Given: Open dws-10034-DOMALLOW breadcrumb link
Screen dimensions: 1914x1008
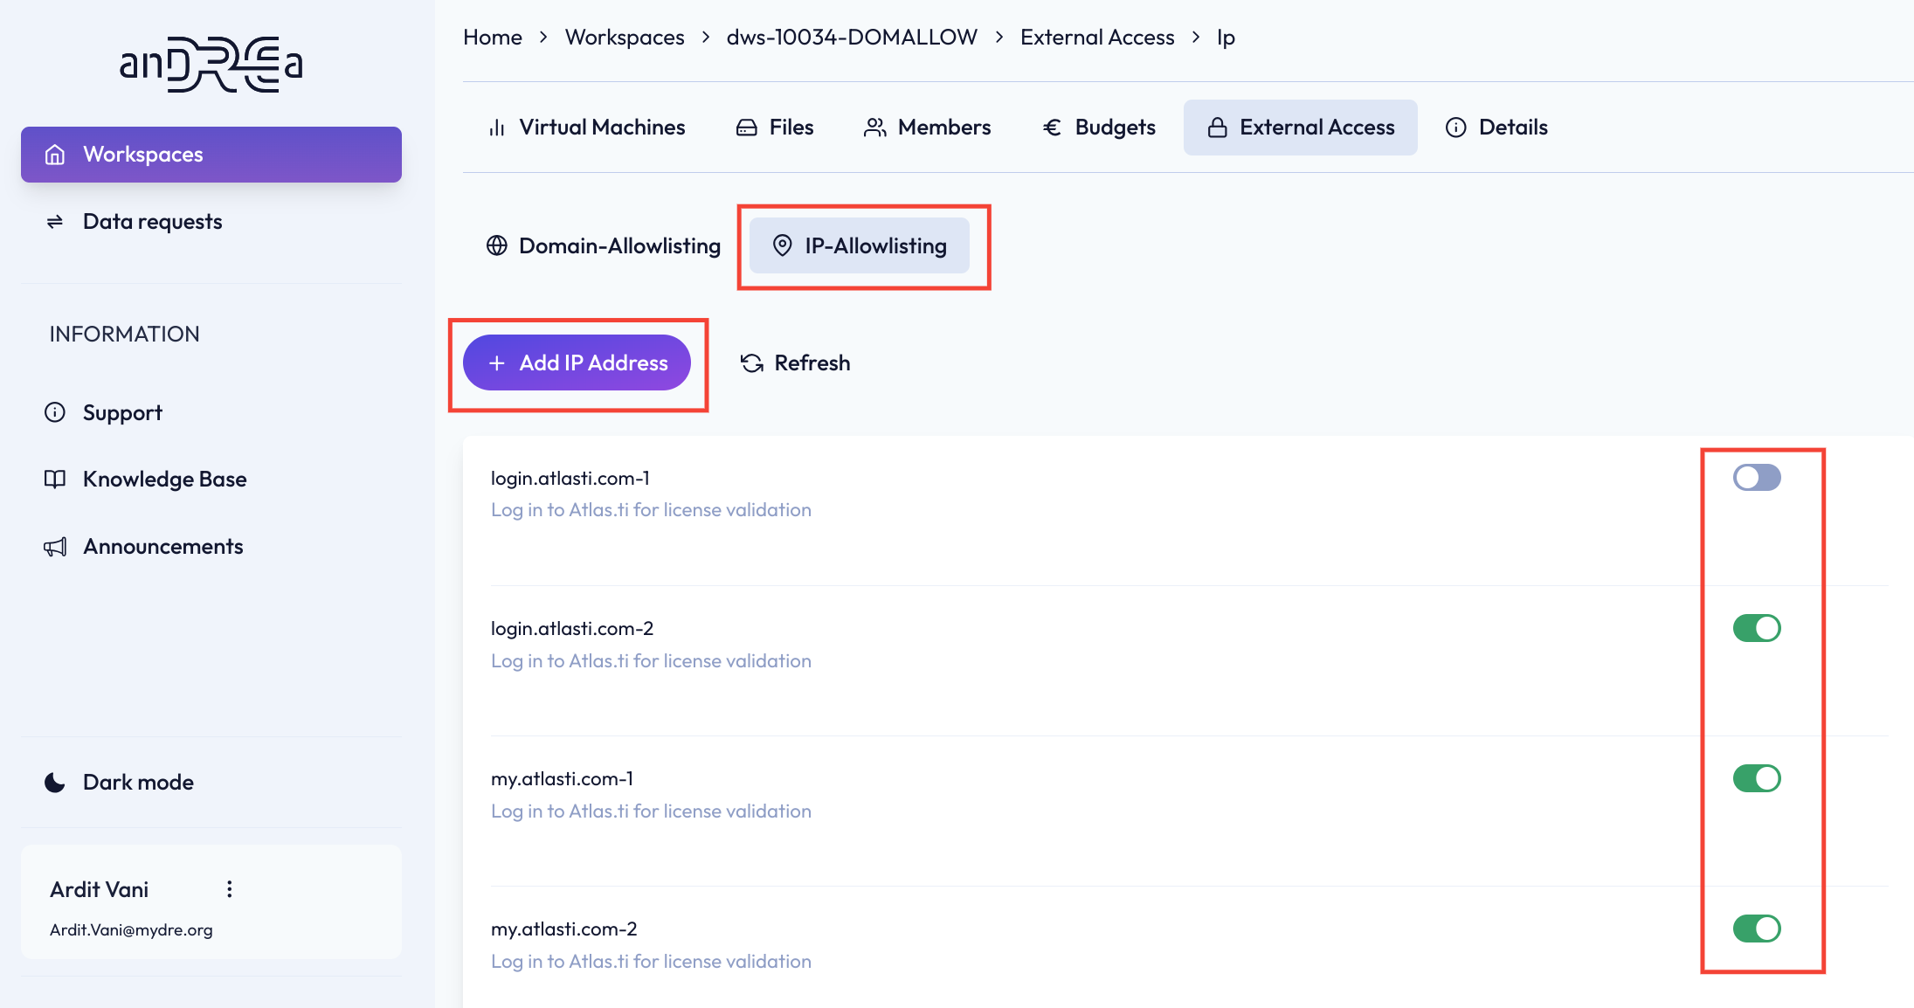Looking at the screenshot, I should [x=852, y=38].
